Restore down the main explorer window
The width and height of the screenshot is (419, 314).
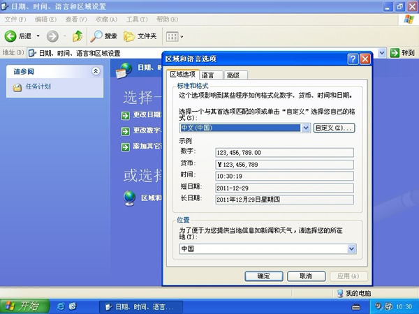(x=400, y=6)
